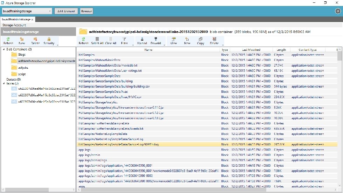Select blob HdiSamples/MahoutMovieData/user-ratings.txt
The width and height of the screenshot is (343, 193).
tap(207, 71)
